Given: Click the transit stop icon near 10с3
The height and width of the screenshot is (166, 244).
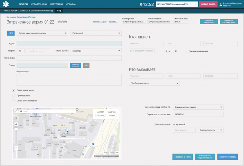Looking at the screenshot, I should coord(93,144).
